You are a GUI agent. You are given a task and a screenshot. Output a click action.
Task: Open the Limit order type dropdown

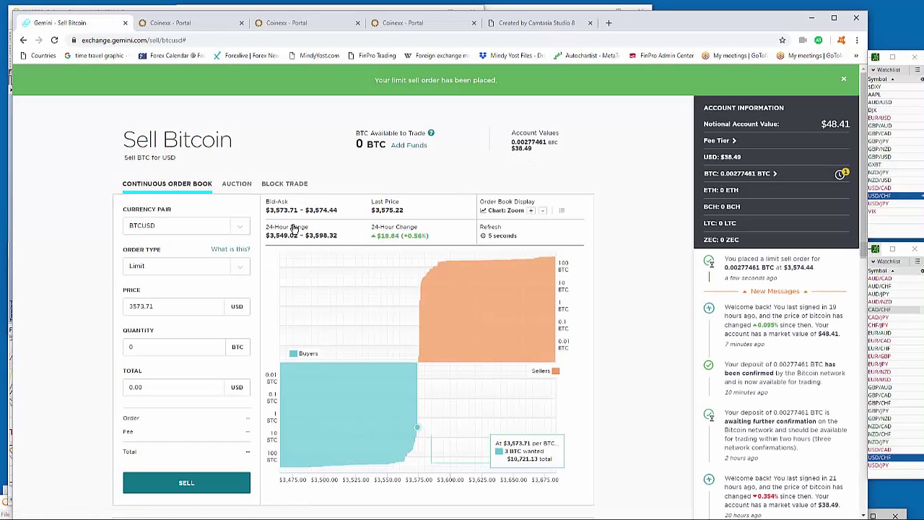point(186,266)
